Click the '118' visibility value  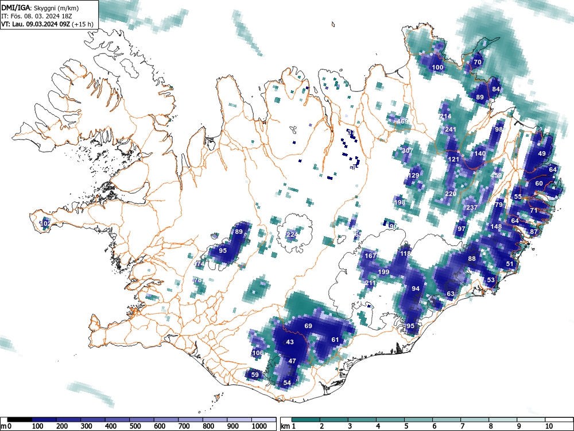406,253
